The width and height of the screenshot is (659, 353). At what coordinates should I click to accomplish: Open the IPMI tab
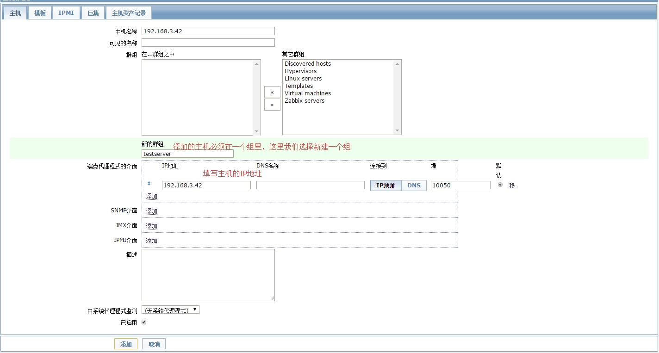coord(66,13)
